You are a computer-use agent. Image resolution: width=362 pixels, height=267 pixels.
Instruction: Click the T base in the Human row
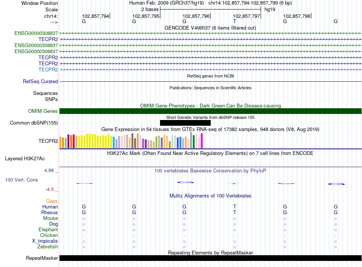point(235,207)
